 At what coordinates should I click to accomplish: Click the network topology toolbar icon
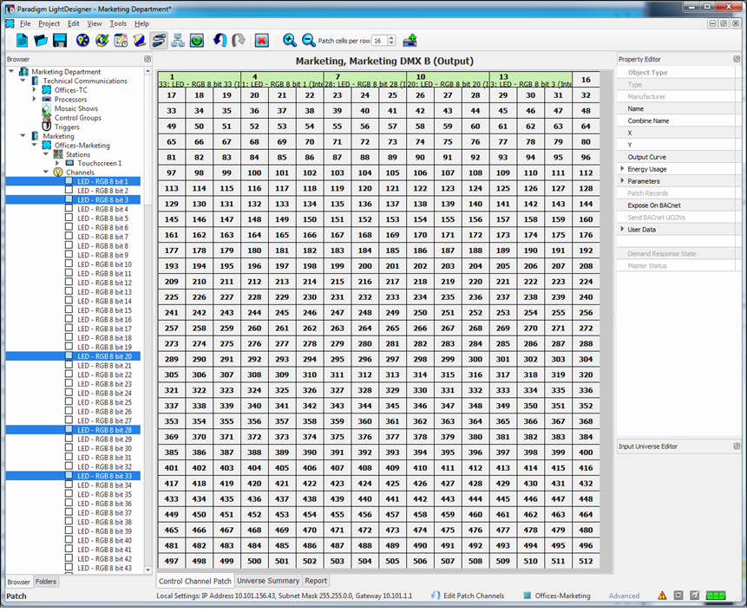point(177,41)
